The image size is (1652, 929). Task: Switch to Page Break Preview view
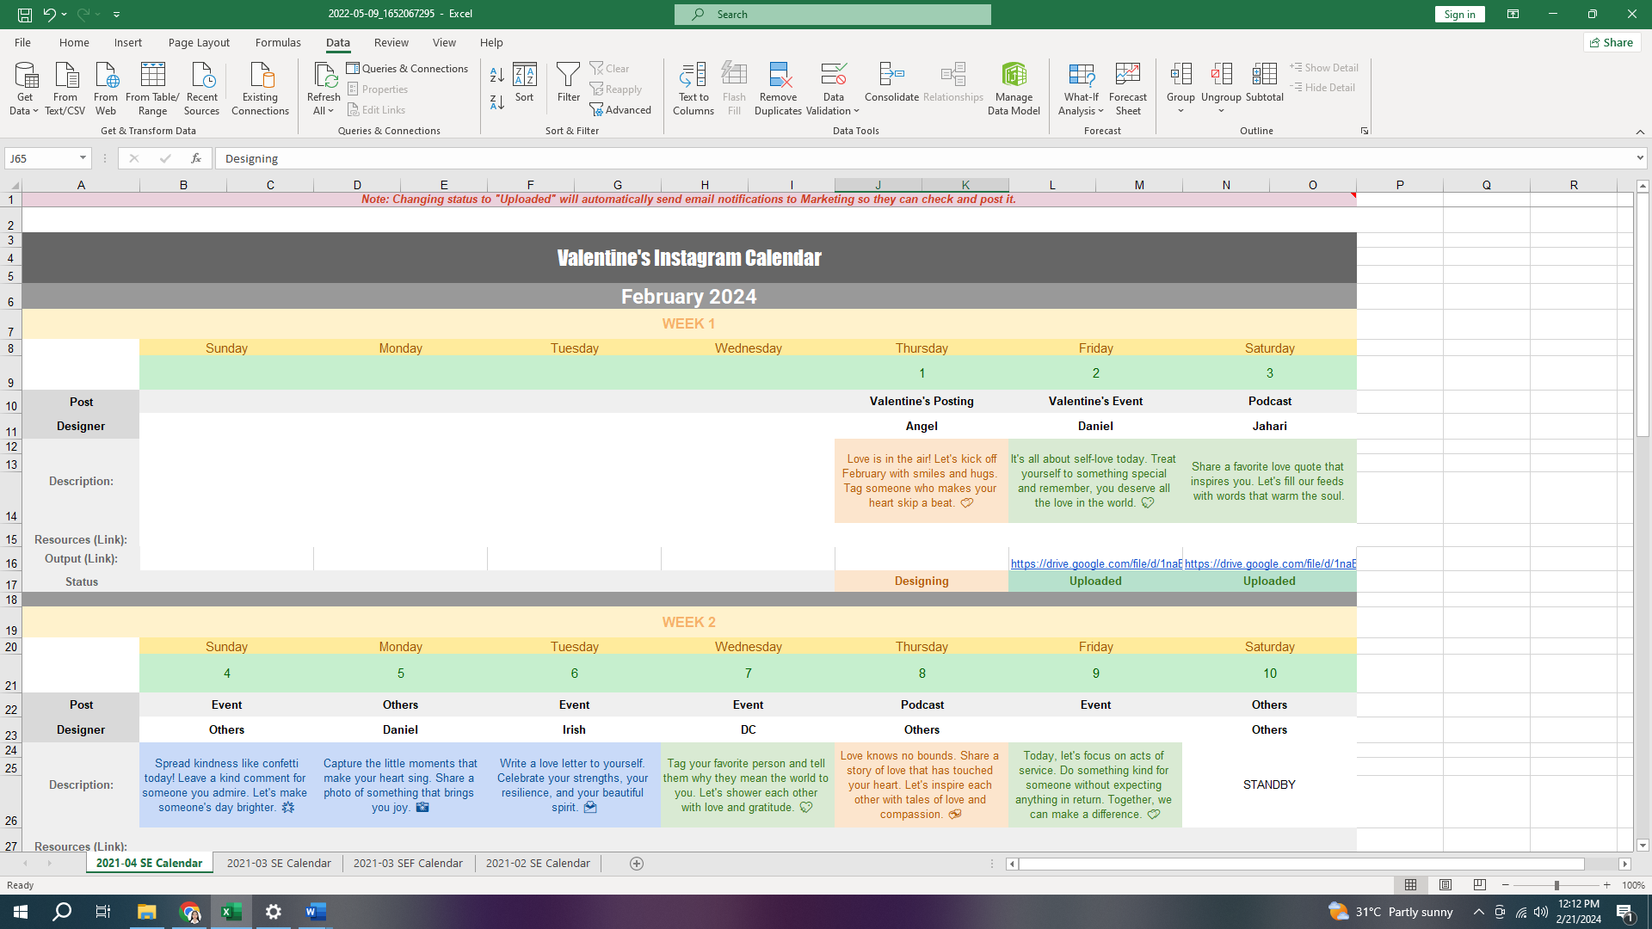[1480, 885]
